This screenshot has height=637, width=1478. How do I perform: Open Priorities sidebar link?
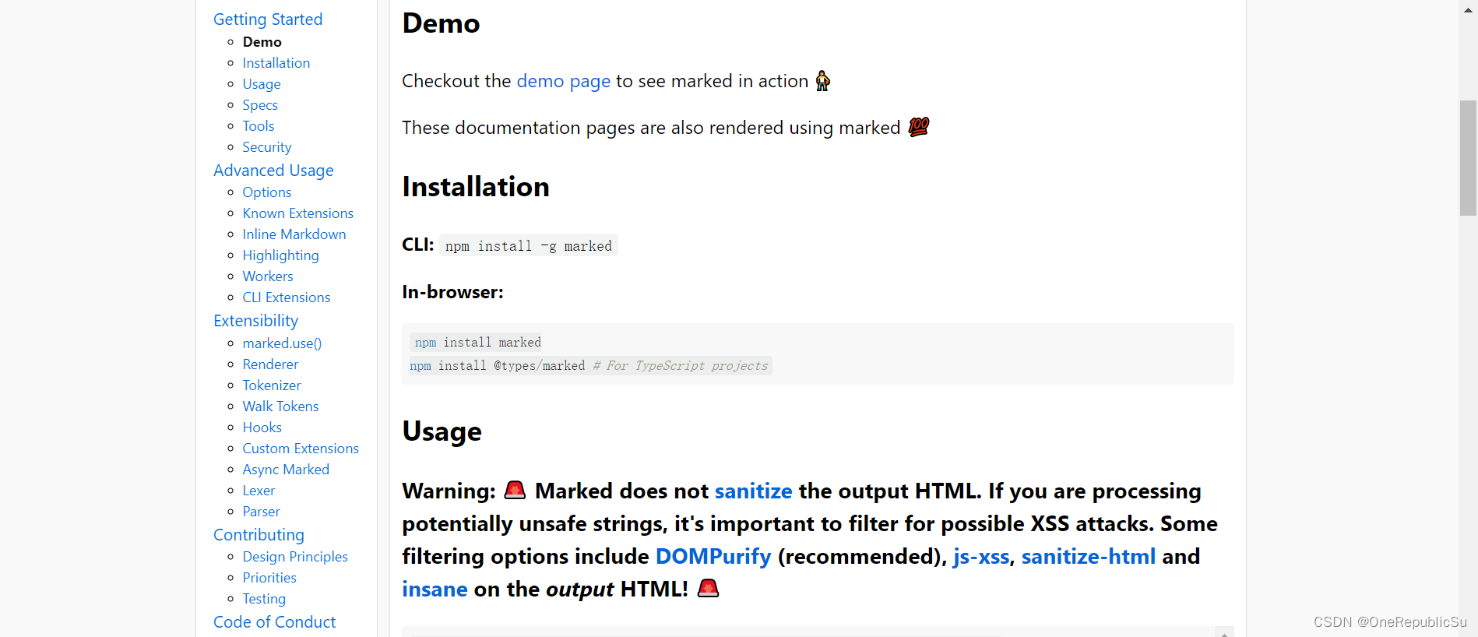(269, 578)
